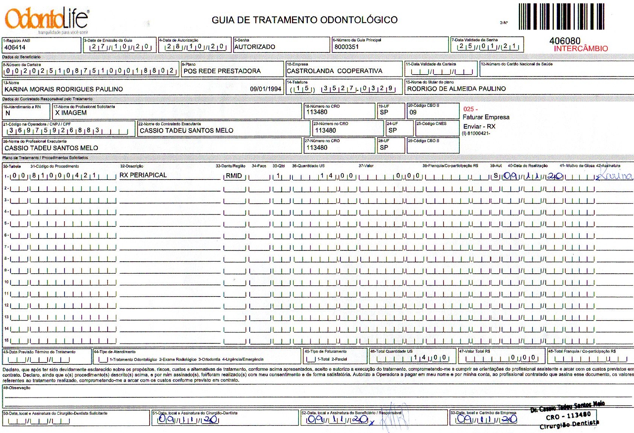Click the Valor Total R$ field

point(502,356)
